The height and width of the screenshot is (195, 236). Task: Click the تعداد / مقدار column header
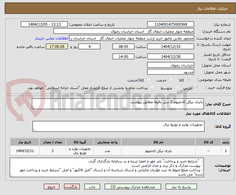coord(53,142)
